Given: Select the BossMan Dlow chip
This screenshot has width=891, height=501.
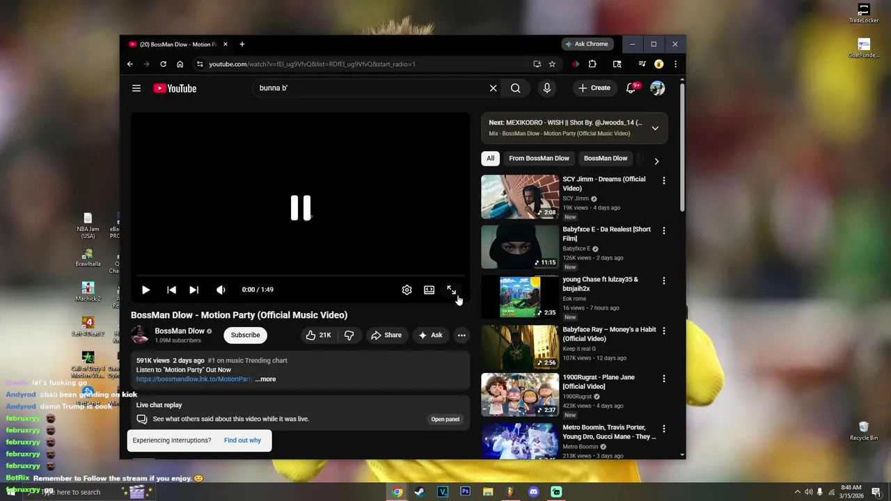Looking at the screenshot, I should 606,159.
